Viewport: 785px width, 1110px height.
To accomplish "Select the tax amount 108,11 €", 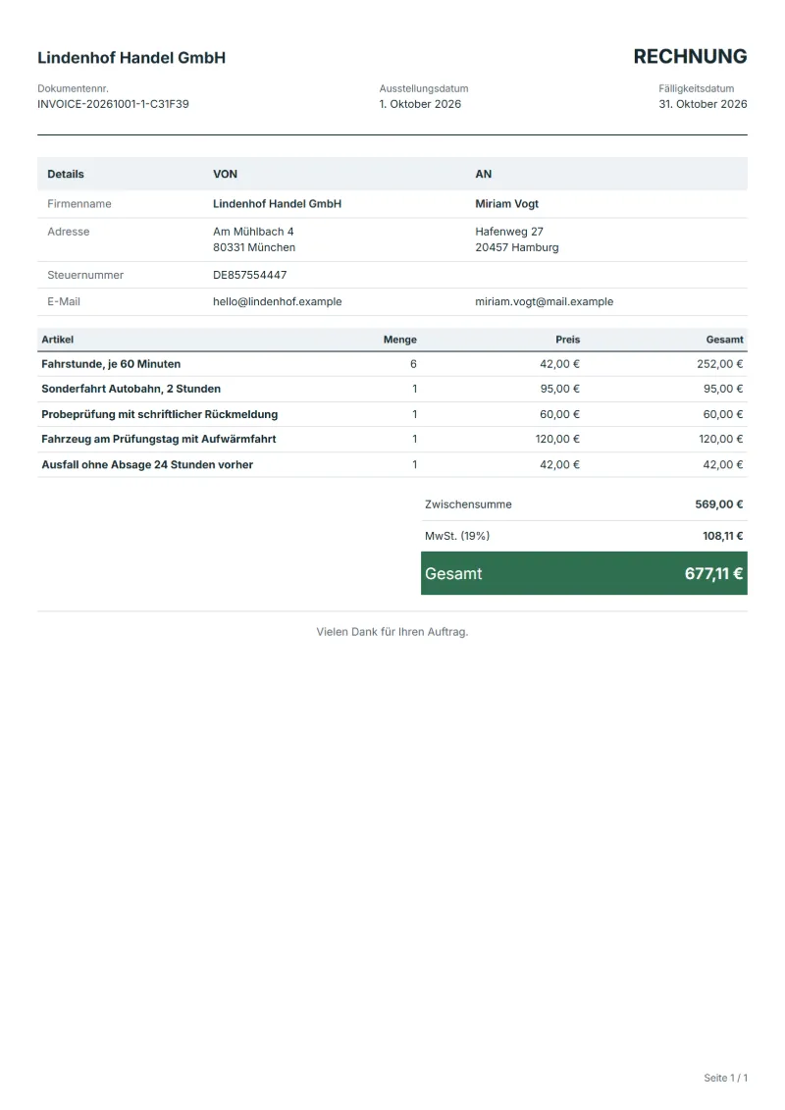I will 723,536.
